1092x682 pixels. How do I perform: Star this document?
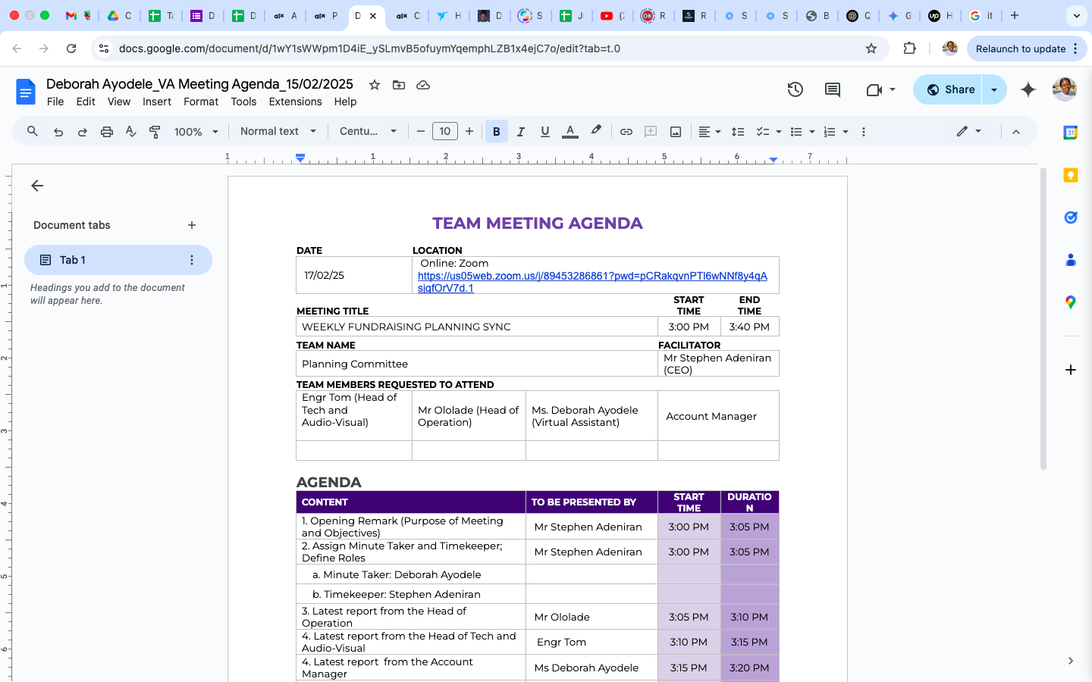click(374, 85)
